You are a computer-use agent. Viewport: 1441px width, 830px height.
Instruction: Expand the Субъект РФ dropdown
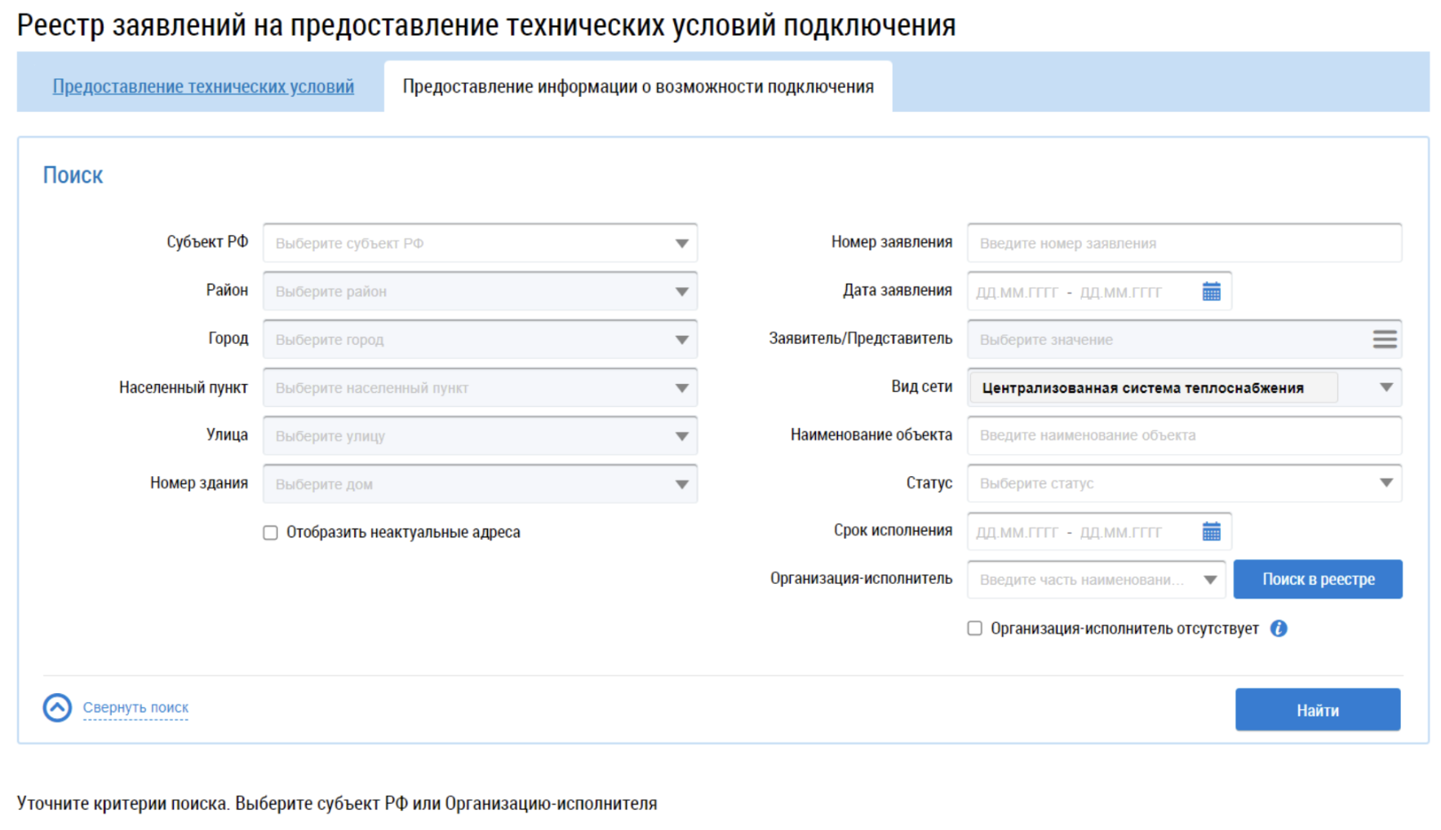[681, 244]
